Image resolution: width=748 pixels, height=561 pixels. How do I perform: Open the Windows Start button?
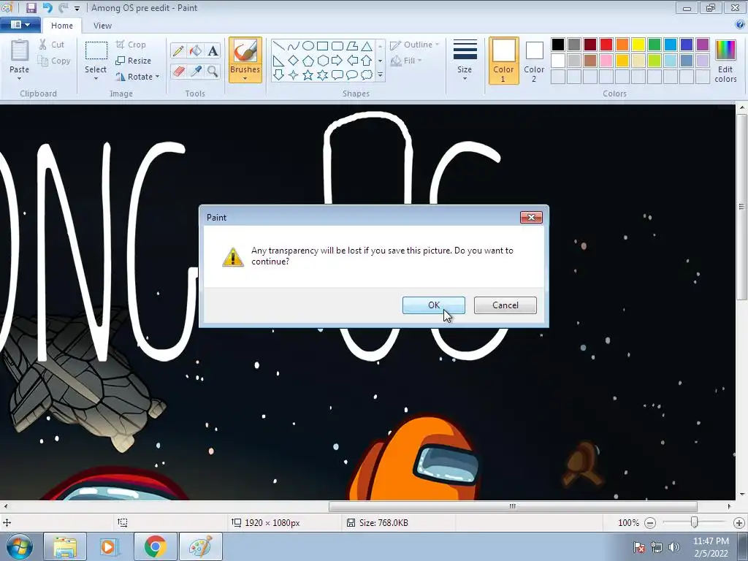tap(20, 546)
